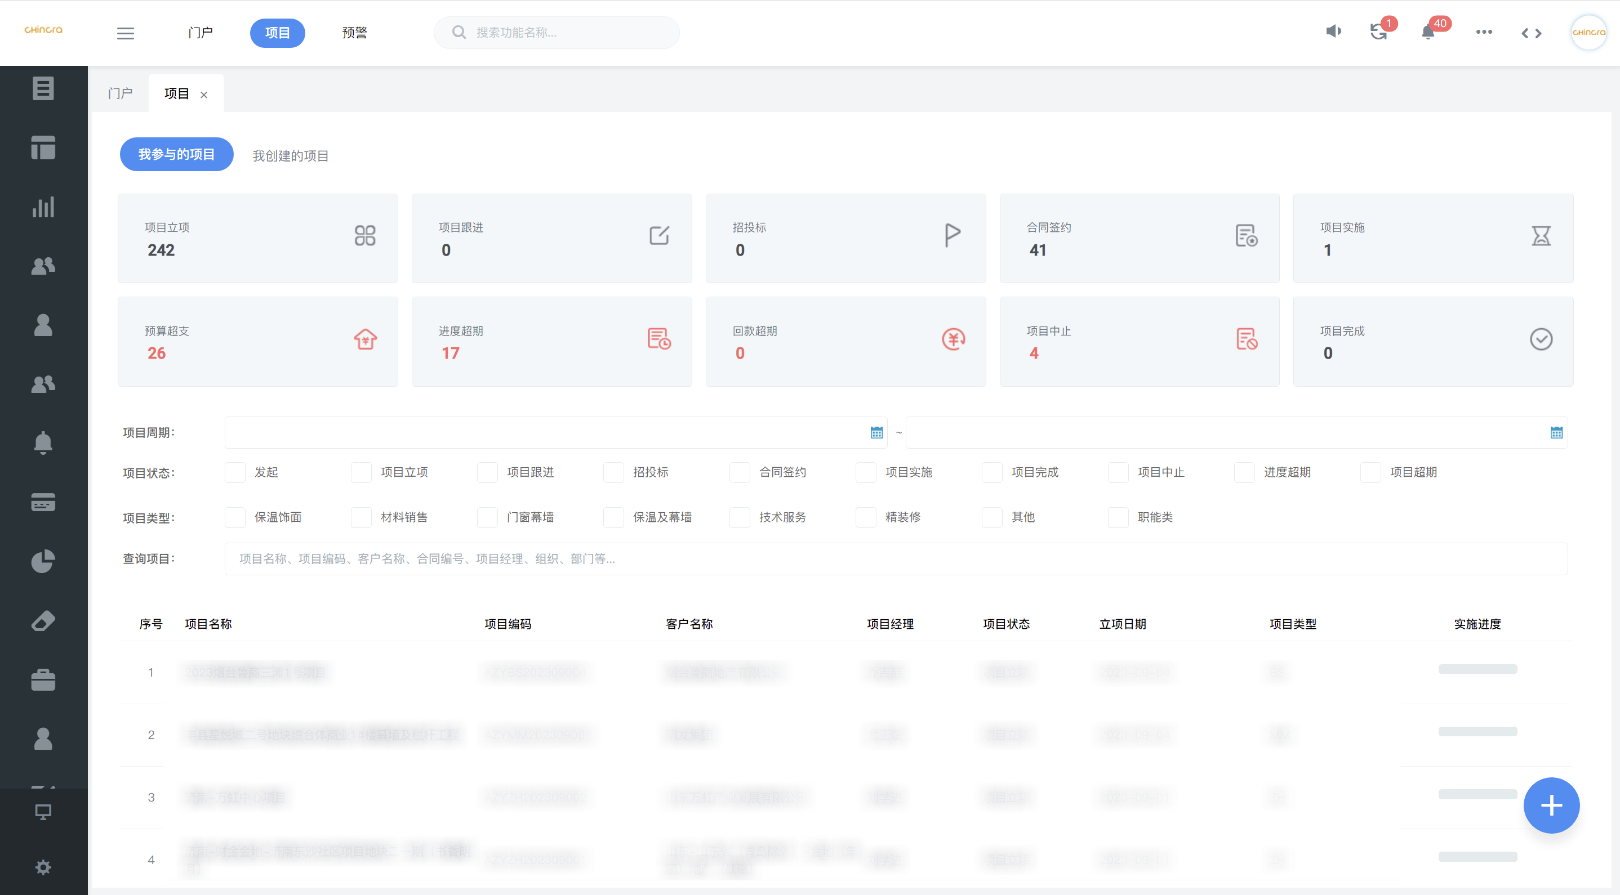Open settings gear in sidebar
The height and width of the screenshot is (895, 1620).
click(43, 867)
